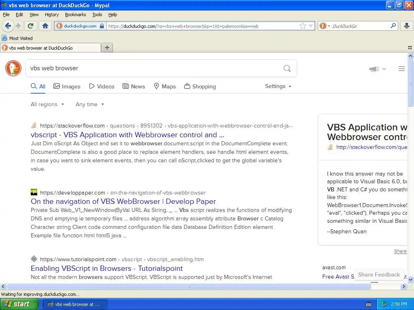Select the All results tab
This screenshot has width=414, height=310.
38,86
